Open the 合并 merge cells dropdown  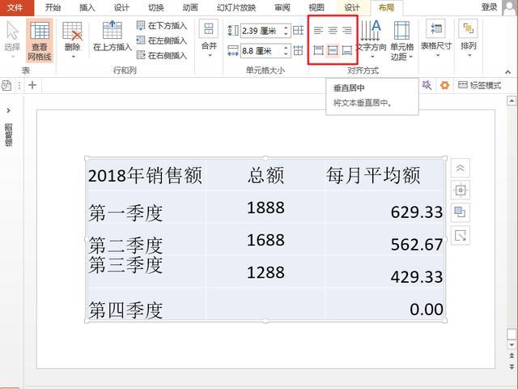[209, 39]
